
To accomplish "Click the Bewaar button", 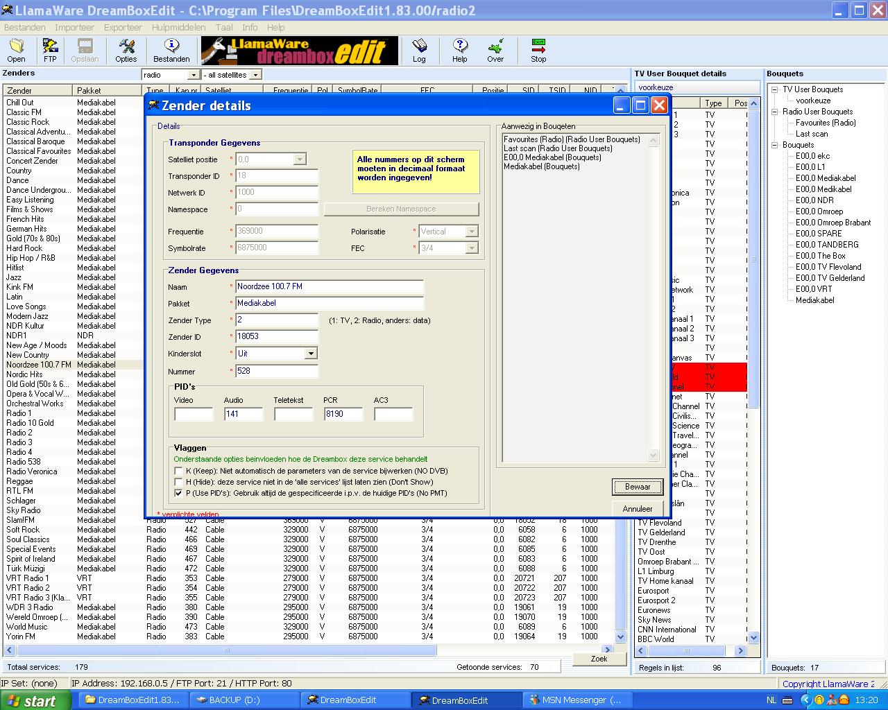I will (638, 487).
